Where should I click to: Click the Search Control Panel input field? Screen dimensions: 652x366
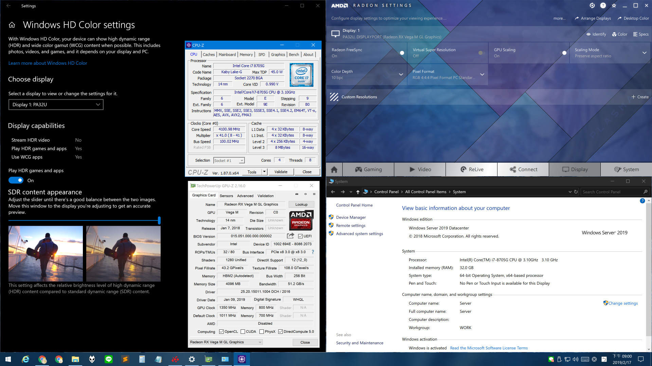[x=611, y=191]
